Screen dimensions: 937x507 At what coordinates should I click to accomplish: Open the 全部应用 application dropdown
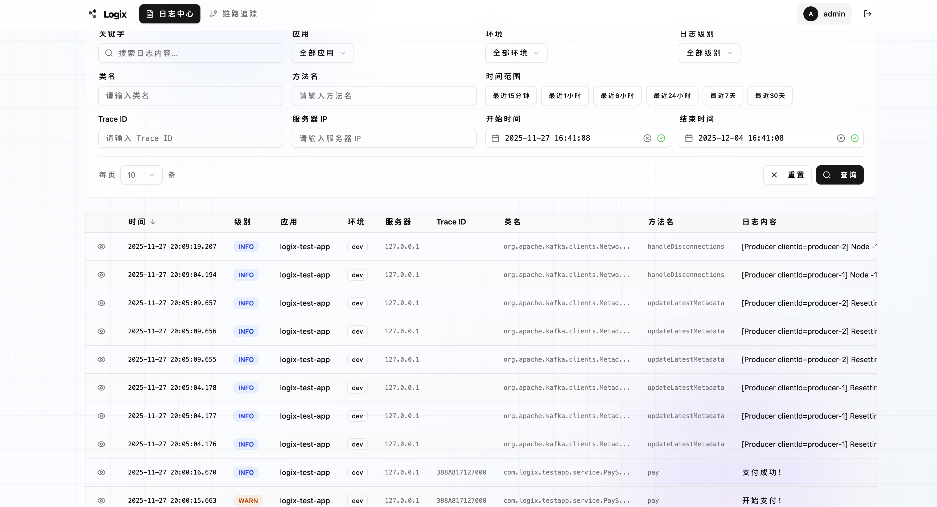coord(322,53)
